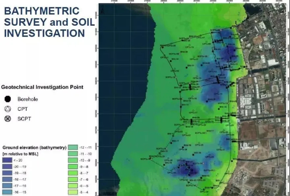Screen dimensions: 290x196
Task: Select the "SCPT" legend label
Action: (x=25, y=119)
